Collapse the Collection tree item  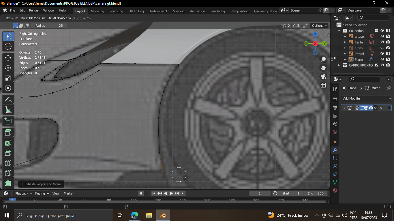[339, 31]
